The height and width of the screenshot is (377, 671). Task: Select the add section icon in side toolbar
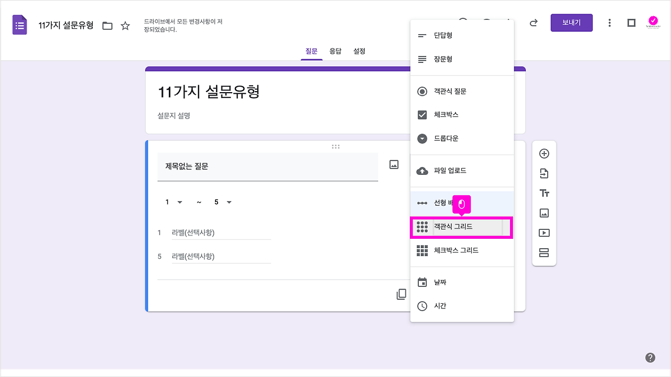tap(544, 252)
